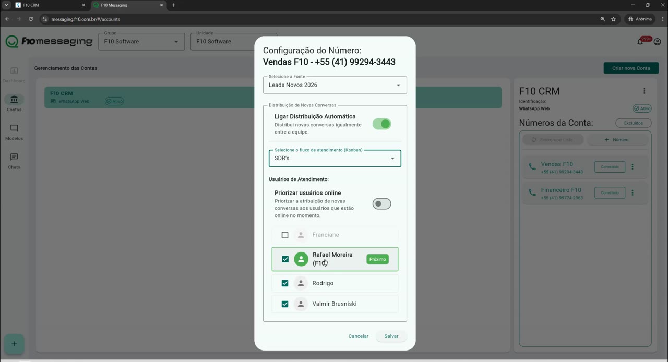668x362 pixels.
Task: Uncheck the Rodrigo checkbox
Action: pyautogui.click(x=285, y=283)
